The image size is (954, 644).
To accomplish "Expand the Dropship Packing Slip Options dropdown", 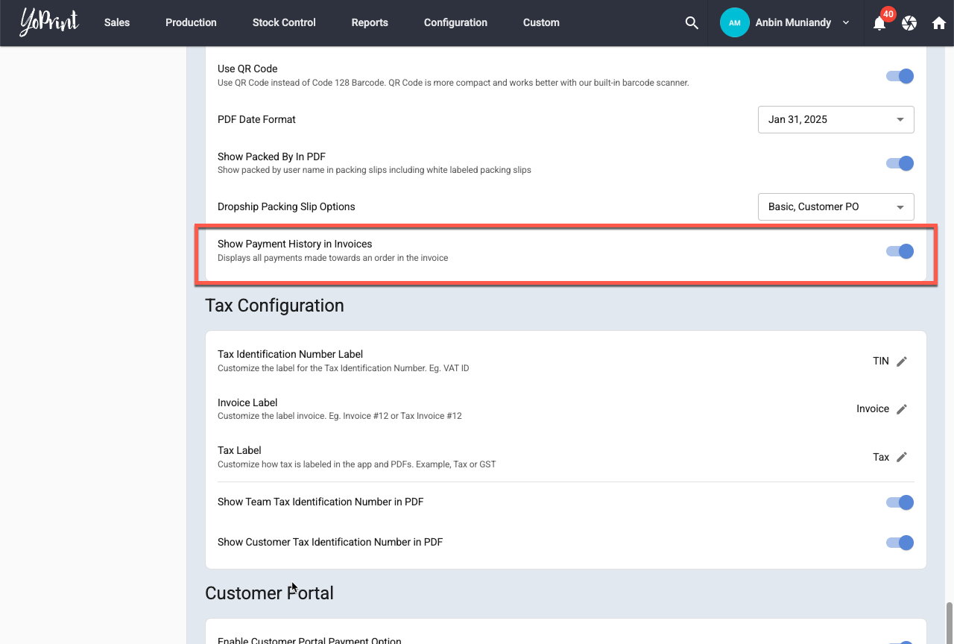I will click(x=835, y=206).
